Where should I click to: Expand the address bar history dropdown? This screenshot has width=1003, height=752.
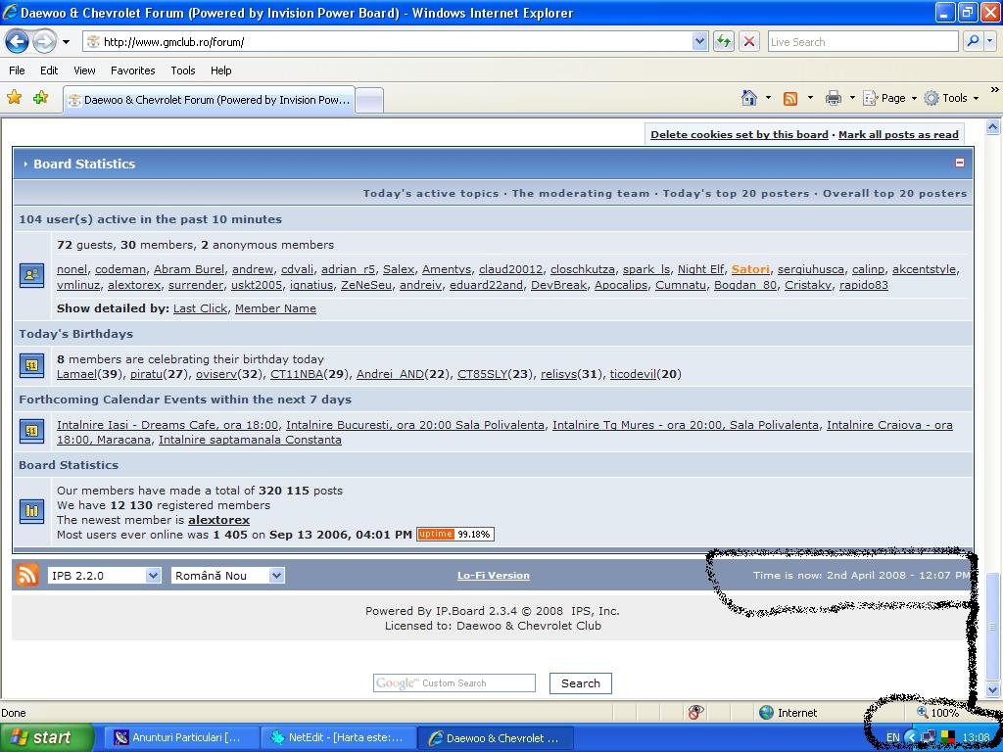[699, 42]
